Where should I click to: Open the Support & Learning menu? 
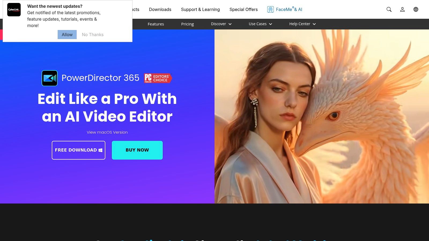click(200, 9)
